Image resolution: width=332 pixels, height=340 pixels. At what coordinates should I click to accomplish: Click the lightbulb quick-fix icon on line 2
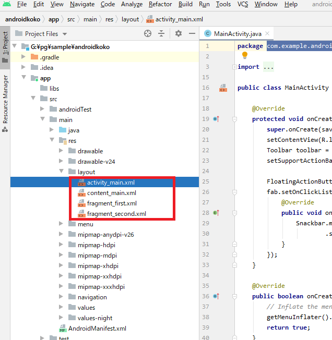point(244,55)
